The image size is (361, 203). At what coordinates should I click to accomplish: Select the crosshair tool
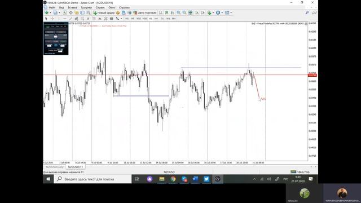52,19
